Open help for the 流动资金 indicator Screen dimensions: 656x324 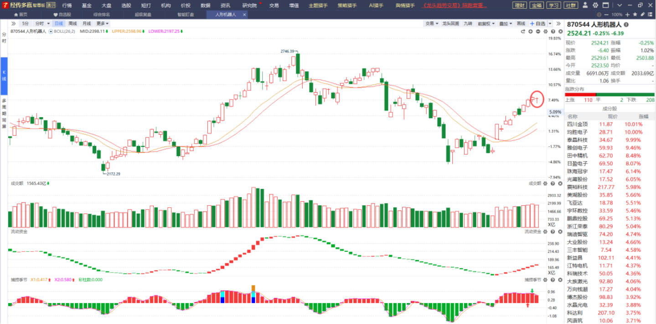552,232
